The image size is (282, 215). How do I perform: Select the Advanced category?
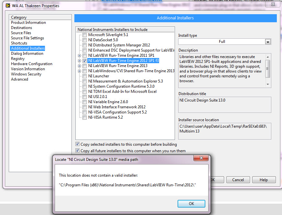(19, 79)
